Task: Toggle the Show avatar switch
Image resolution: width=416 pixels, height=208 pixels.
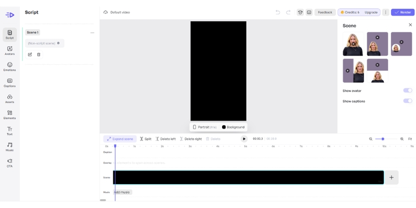Action: [408, 90]
